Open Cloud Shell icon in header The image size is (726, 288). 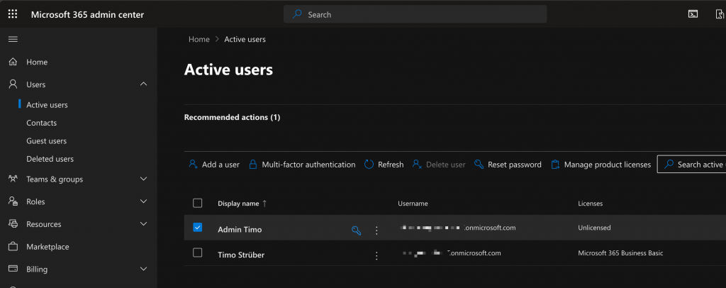(693, 14)
